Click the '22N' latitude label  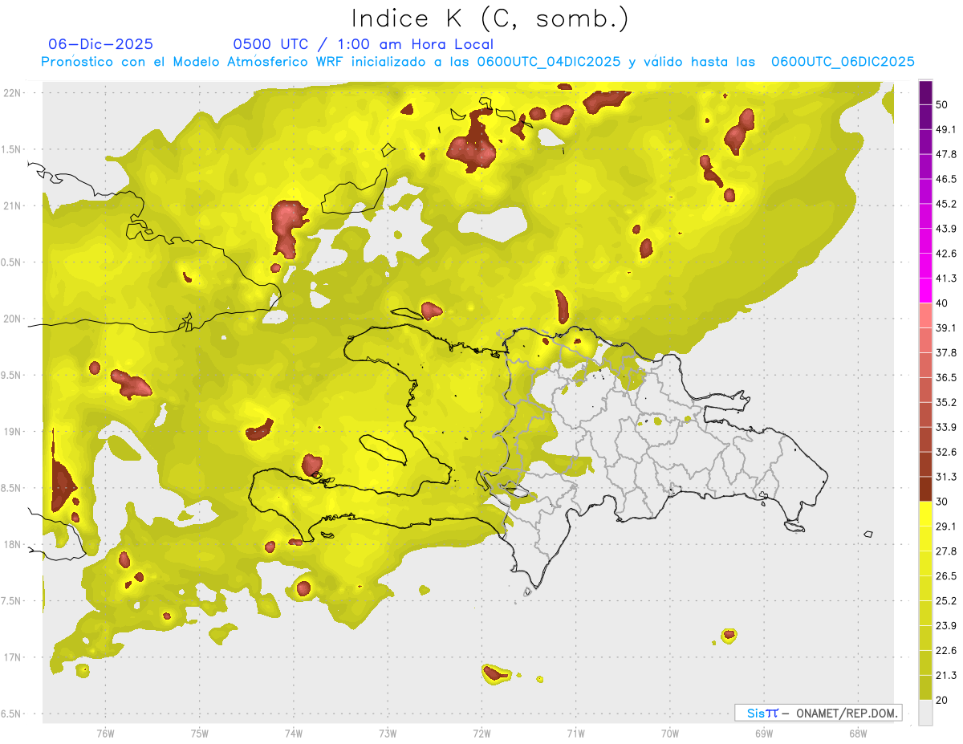(x=12, y=92)
